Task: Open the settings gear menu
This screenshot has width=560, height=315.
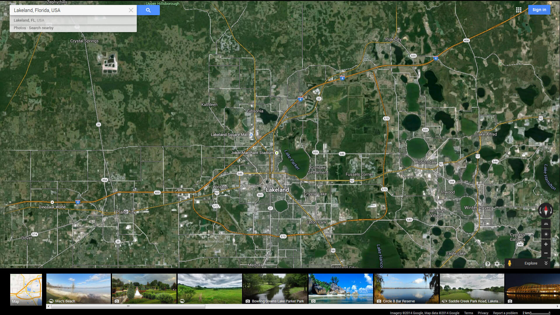Action: [x=497, y=264]
